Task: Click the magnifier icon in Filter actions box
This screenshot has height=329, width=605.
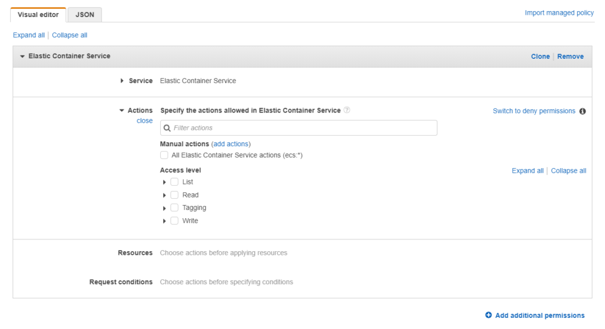Action: pos(167,128)
